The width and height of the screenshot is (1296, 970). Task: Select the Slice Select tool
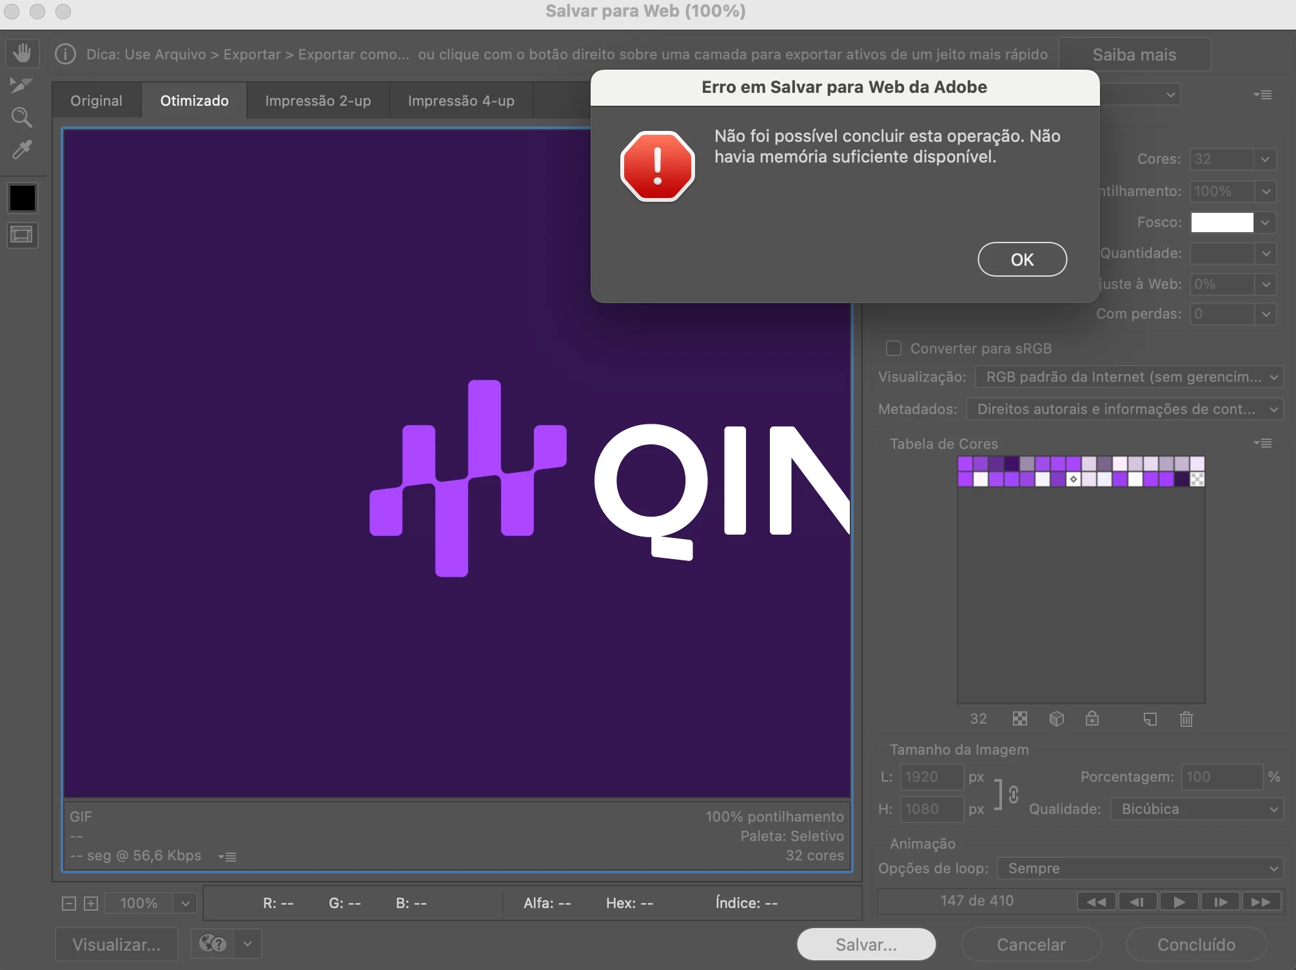pos(22,84)
